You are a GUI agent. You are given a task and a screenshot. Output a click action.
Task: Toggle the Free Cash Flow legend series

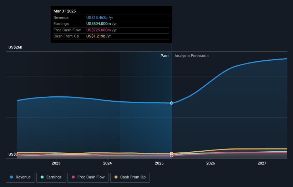click(88, 177)
